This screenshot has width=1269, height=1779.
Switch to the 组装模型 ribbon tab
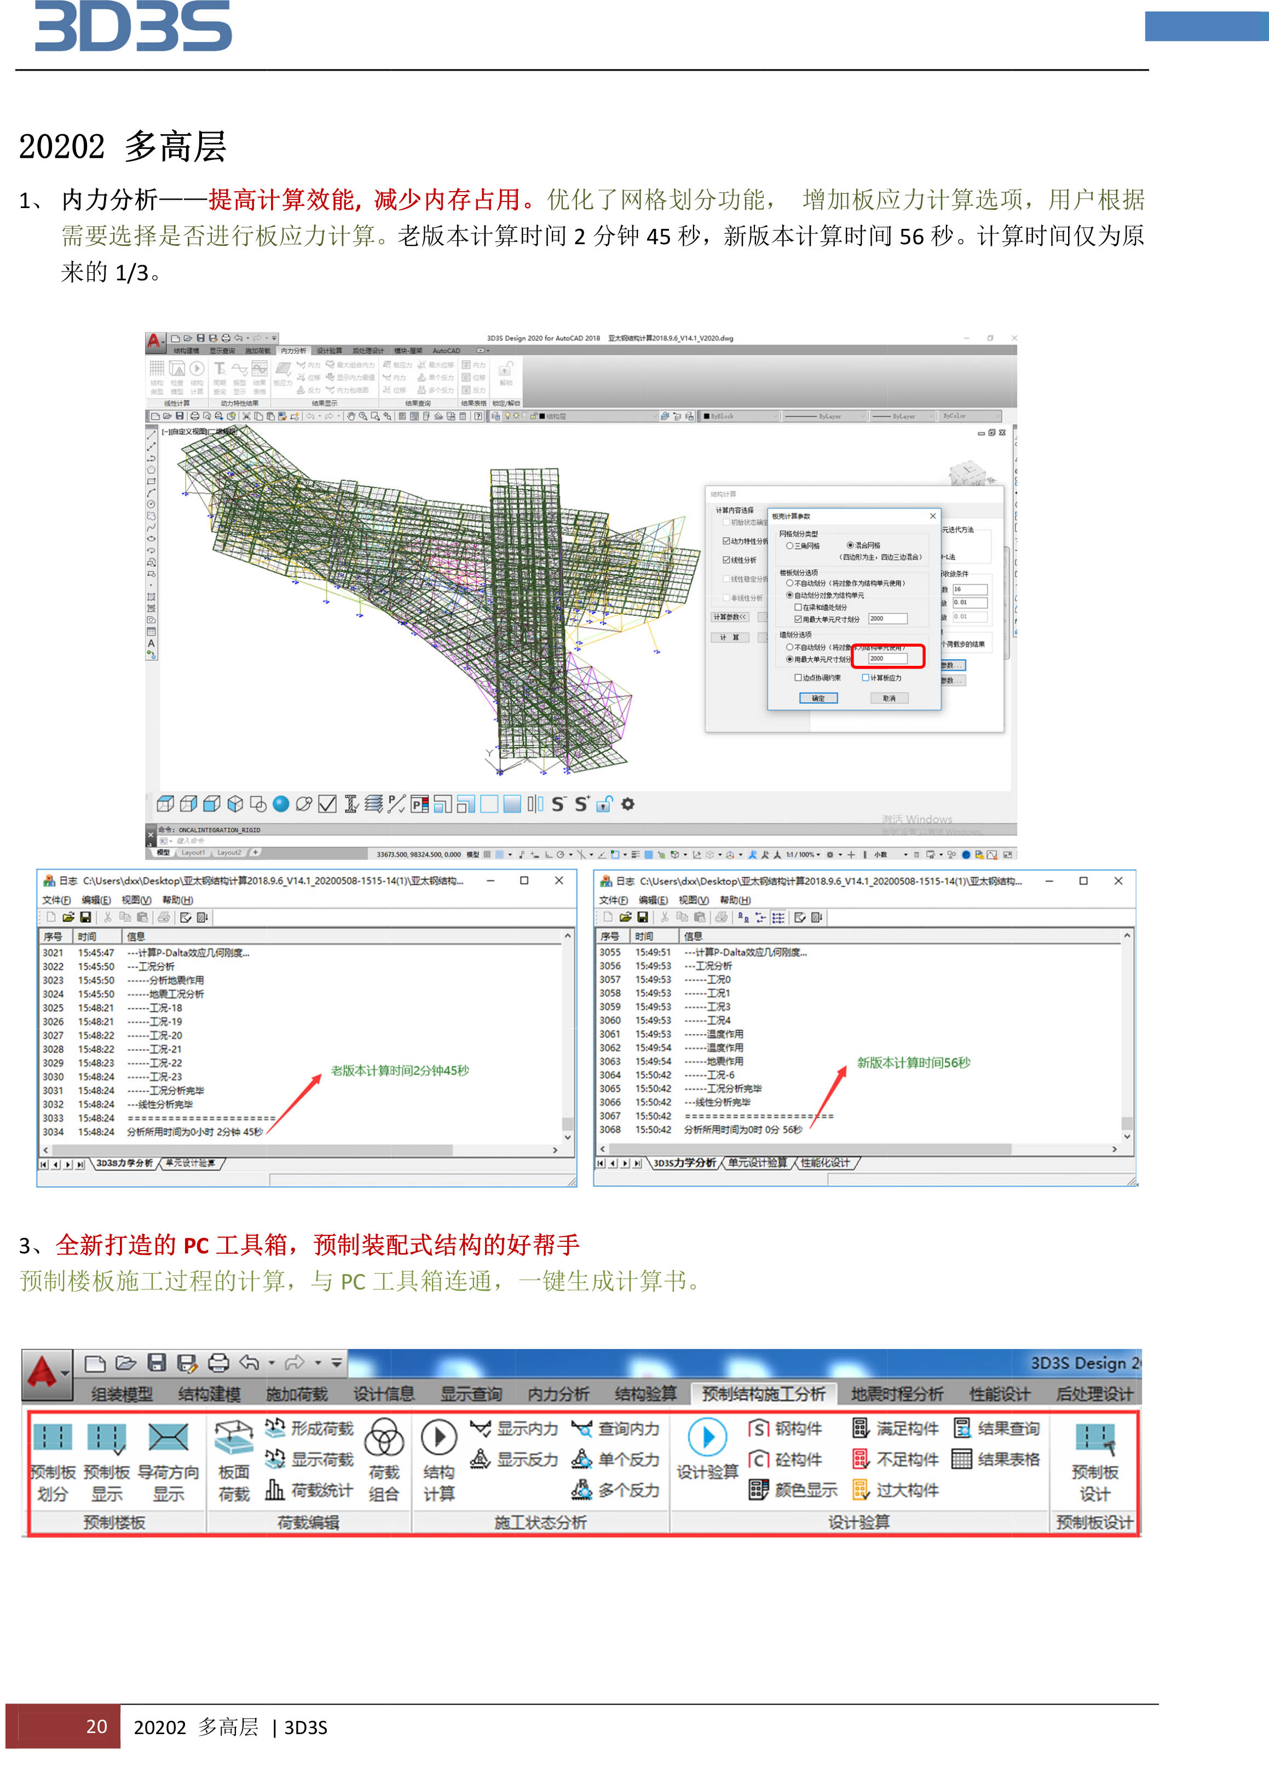tap(122, 1395)
